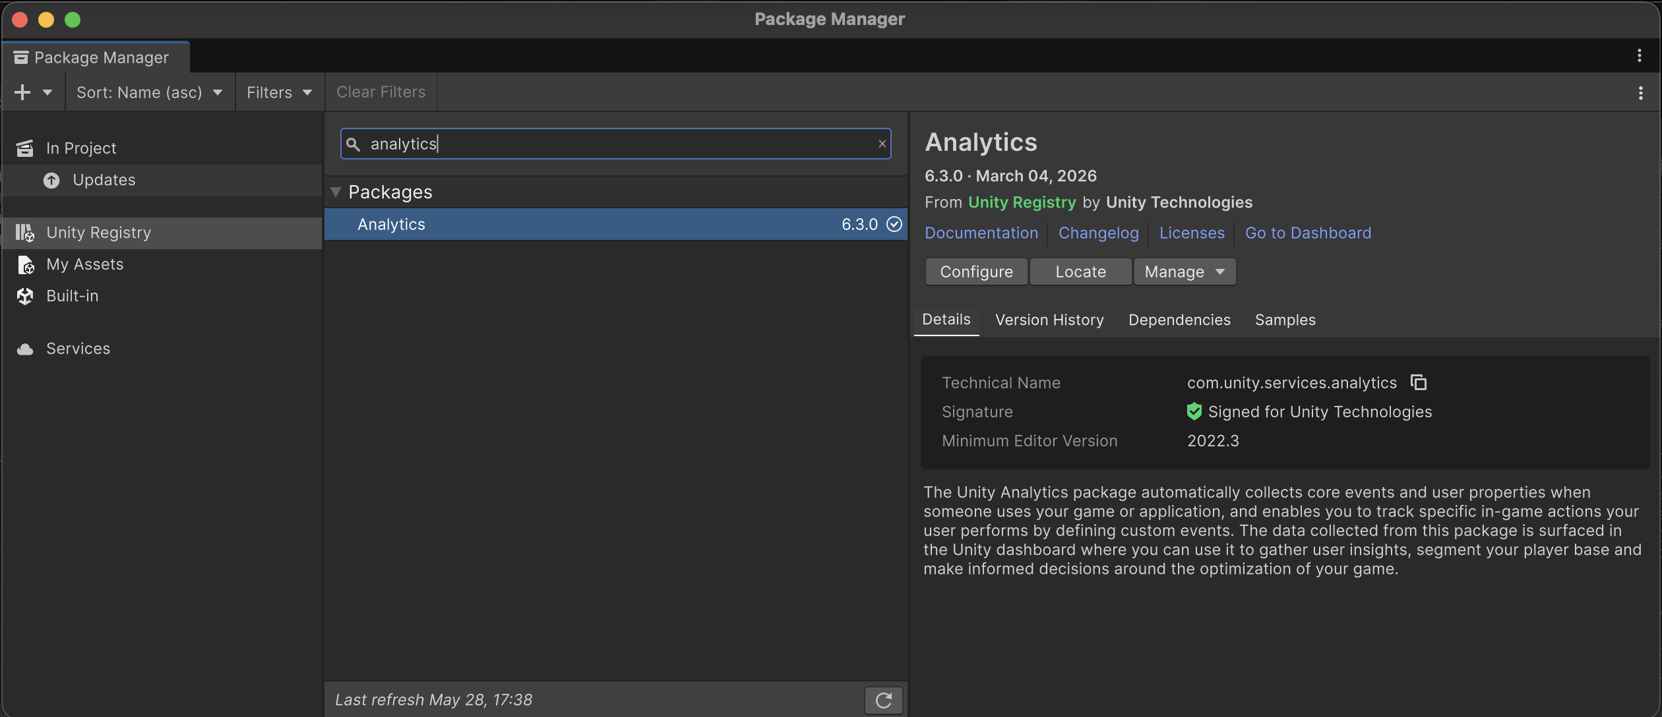The height and width of the screenshot is (717, 1662).
Task: Click the Clear Filters button
Action: coord(381,92)
